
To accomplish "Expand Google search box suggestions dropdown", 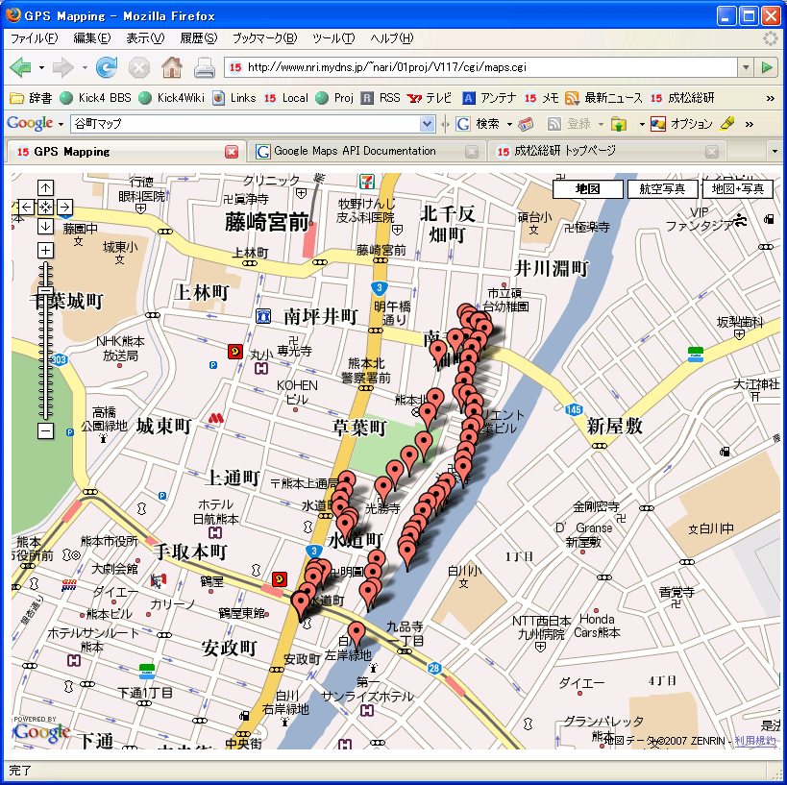I will point(427,124).
